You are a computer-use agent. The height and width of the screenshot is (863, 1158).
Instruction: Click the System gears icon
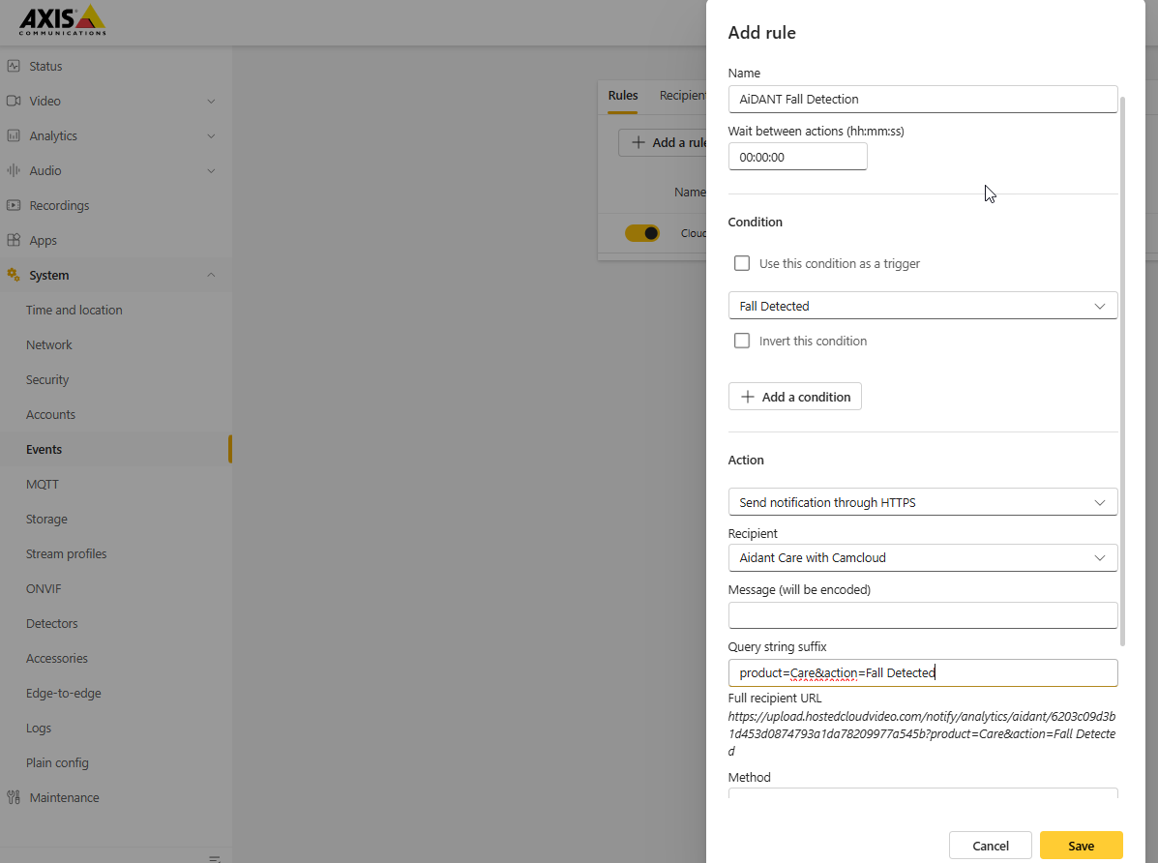tap(14, 275)
